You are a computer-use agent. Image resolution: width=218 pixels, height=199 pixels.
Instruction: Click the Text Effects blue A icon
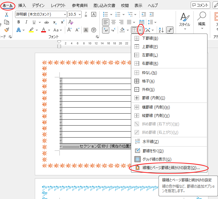[19, 30]
